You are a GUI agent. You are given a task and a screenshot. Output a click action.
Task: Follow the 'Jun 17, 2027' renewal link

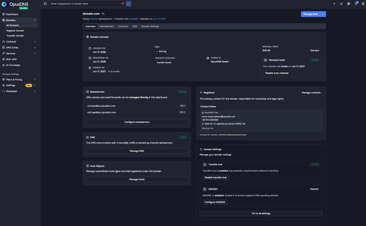click(x=159, y=19)
